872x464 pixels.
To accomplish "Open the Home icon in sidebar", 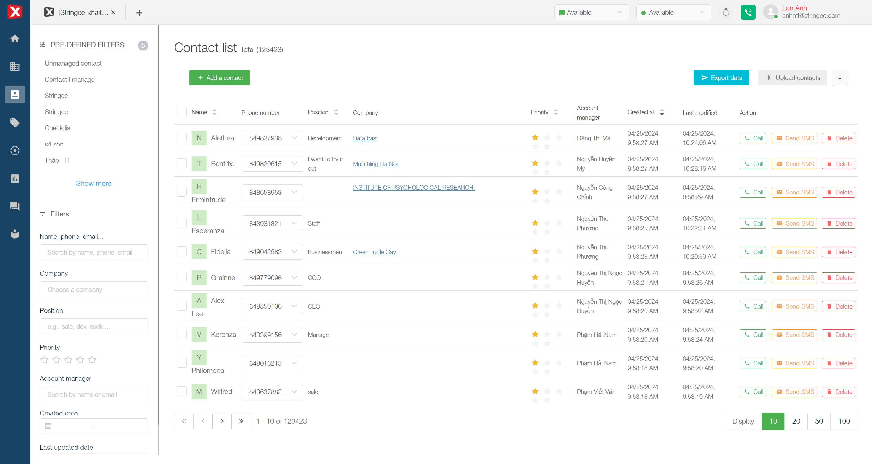I will coord(15,38).
